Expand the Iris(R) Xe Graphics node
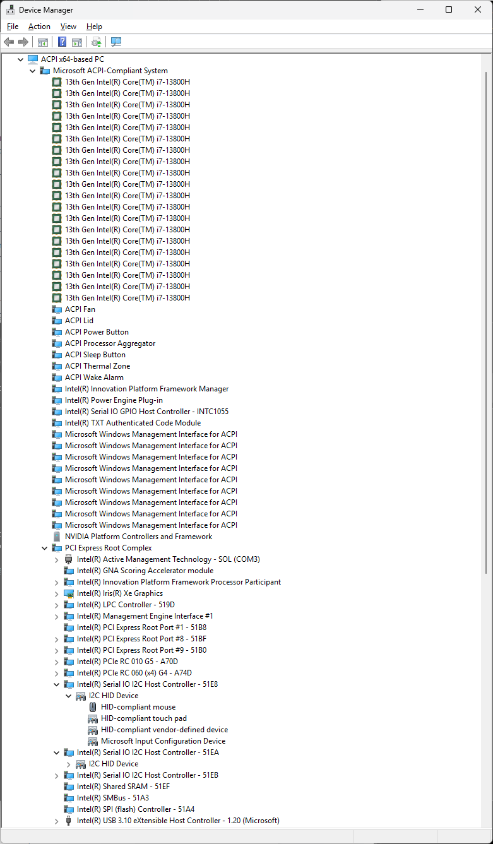Viewport: 493px width, 844px height. 56,593
